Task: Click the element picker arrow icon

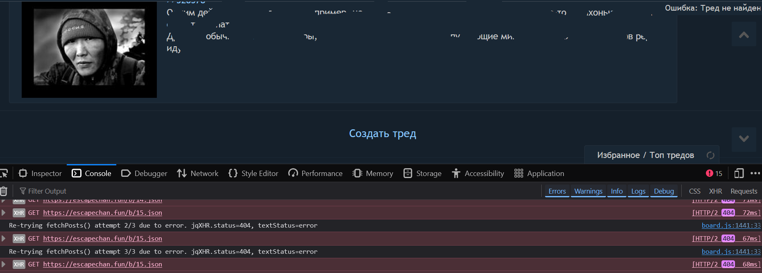Action: point(4,174)
